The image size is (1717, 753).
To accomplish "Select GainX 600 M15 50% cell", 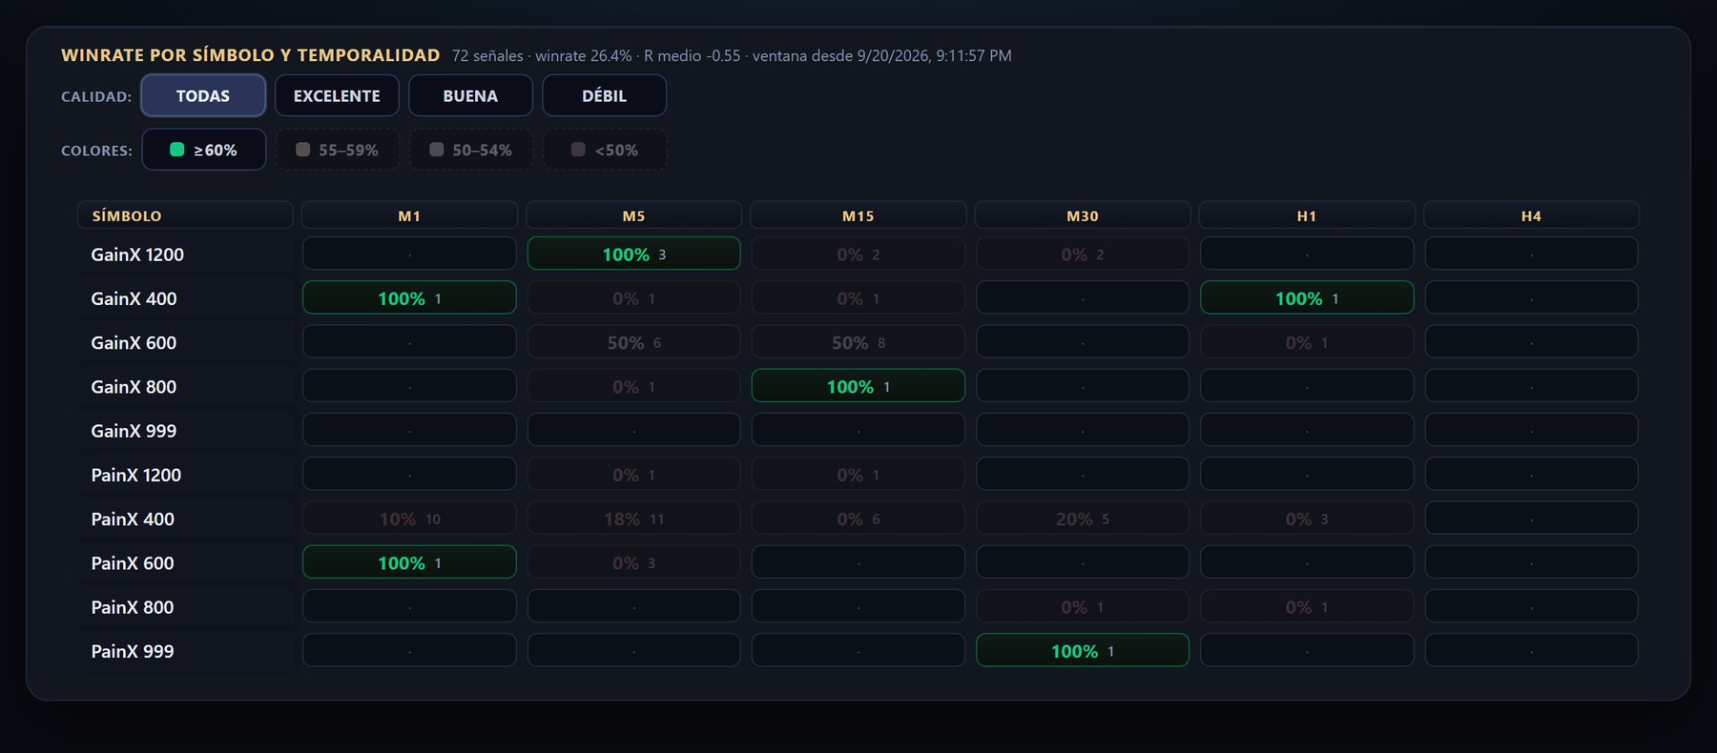I will (858, 341).
